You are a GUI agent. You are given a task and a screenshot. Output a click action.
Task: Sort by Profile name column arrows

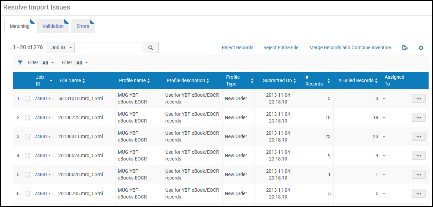(149, 81)
